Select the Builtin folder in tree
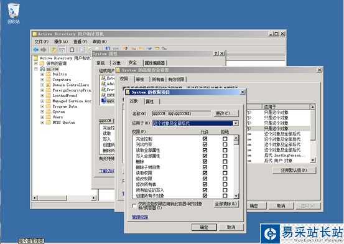The width and height of the screenshot is (344, 244). [60, 74]
